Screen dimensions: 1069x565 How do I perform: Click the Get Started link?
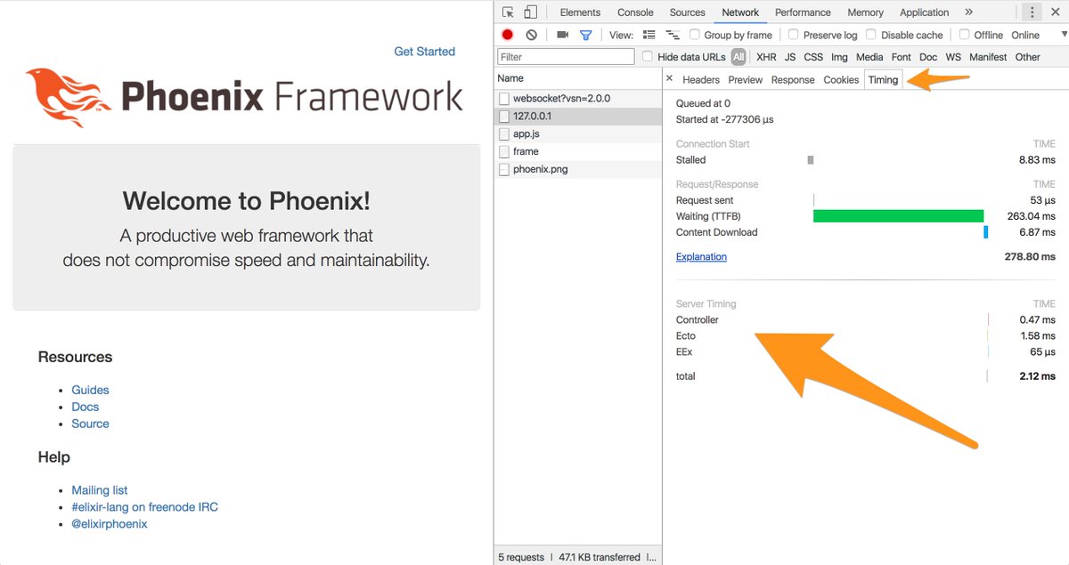[424, 52]
